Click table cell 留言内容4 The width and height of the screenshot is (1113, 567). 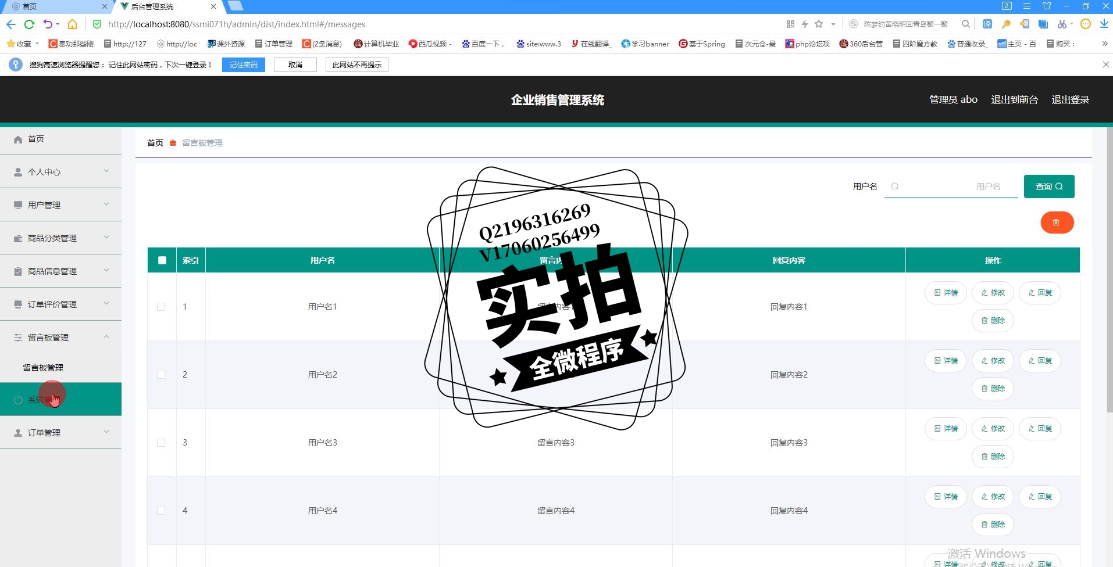point(556,511)
